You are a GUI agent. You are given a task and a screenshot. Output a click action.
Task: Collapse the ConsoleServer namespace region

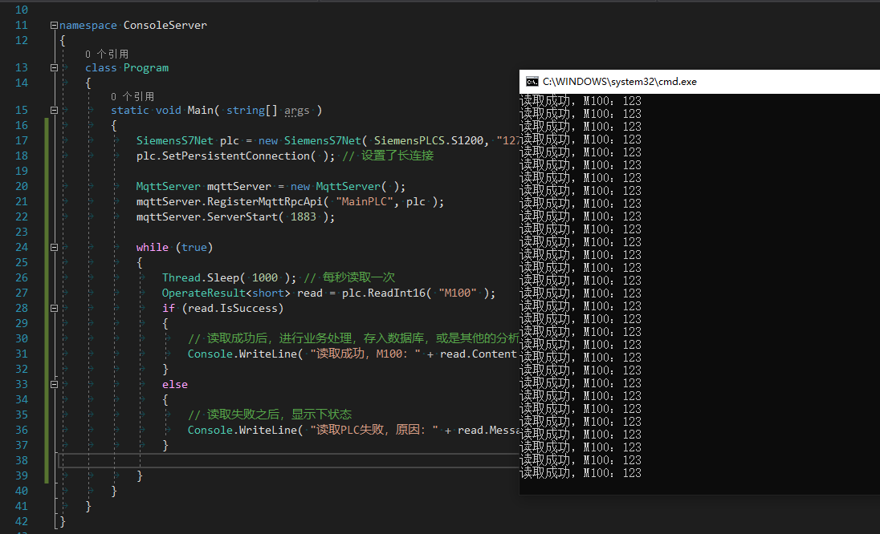coord(54,25)
